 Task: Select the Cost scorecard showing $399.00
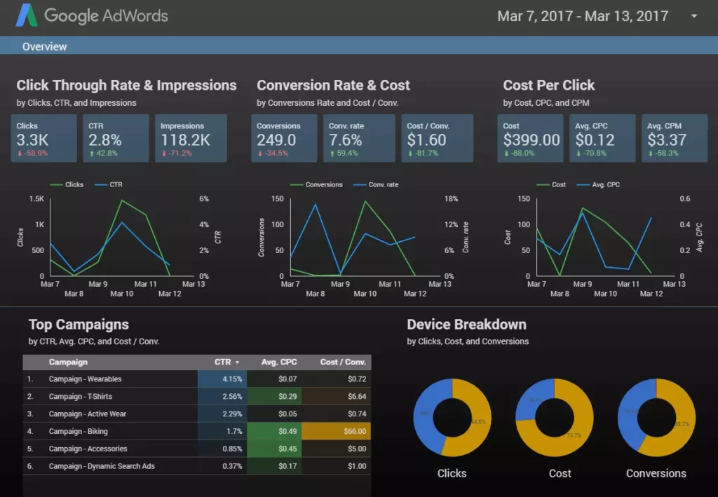pos(531,138)
